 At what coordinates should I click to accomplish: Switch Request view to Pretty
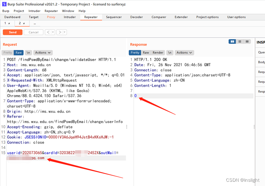(7, 53)
